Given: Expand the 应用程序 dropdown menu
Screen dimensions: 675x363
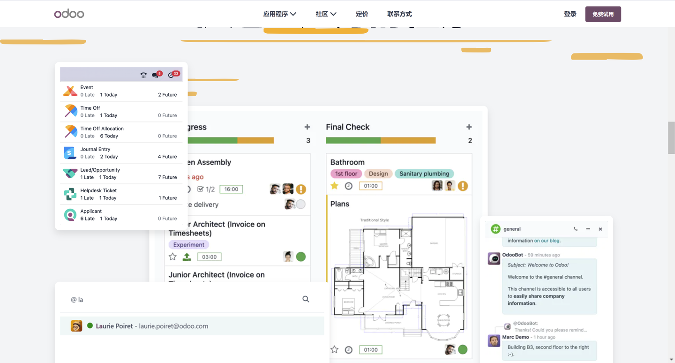Looking at the screenshot, I should click(x=279, y=14).
